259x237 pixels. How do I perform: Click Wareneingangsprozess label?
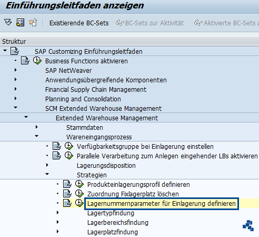[x=99, y=137]
